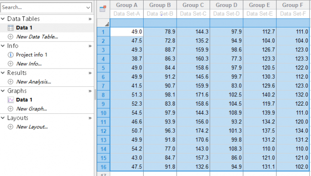Click cell 130.3 in Group E
This screenshot has width=311, height=176.
coord(260,77)
